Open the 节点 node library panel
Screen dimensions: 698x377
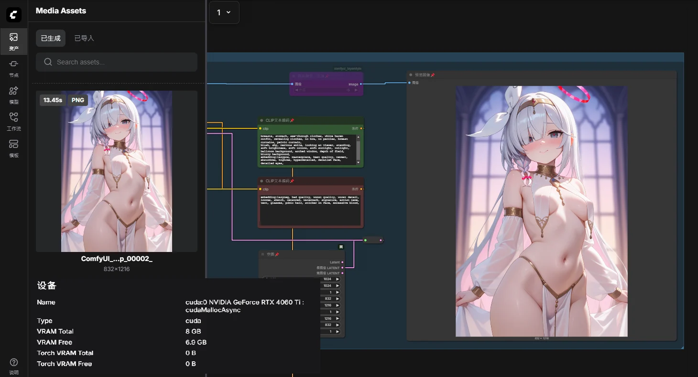pos(13,68)
